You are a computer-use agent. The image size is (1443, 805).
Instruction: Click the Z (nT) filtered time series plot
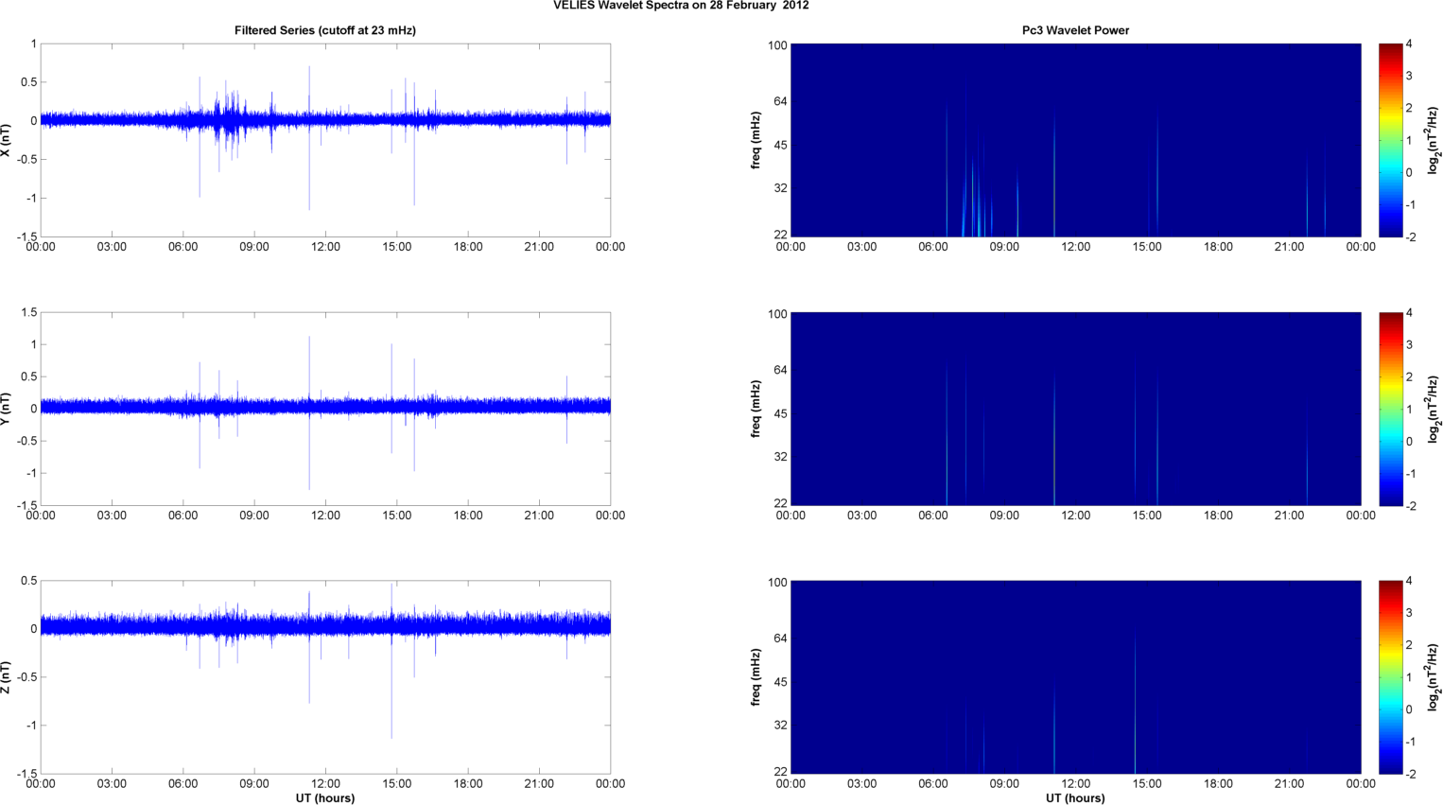click(325, 677)
